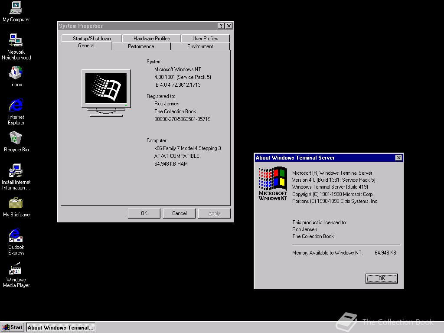
Task: Switch to the Startup/Shutdown tab
Action: tap(92, 38)
